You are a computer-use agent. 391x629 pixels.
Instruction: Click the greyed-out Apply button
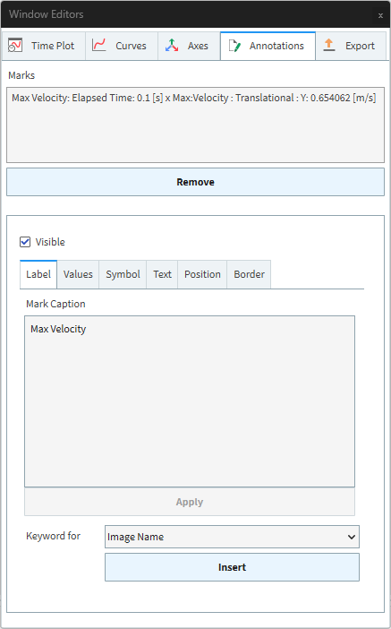coord(190,502)
